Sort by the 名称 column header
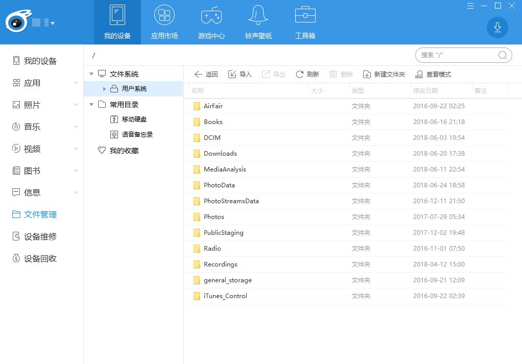522x364 pixels. point(198,90)
